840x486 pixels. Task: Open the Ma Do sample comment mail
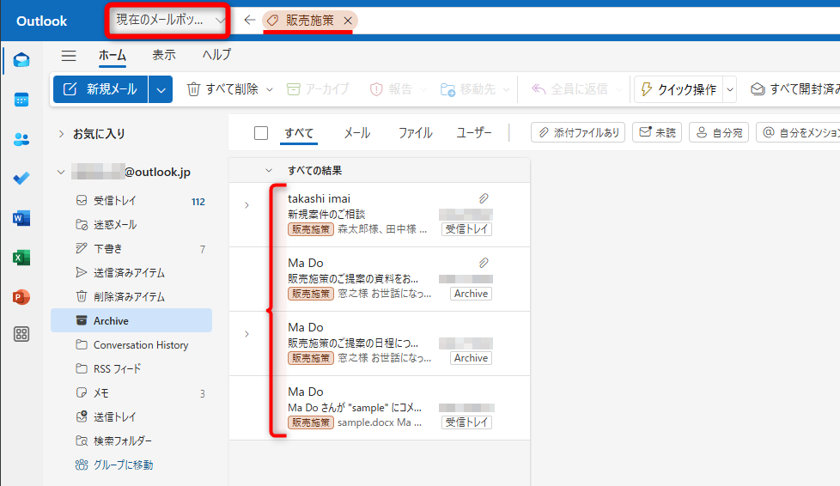[380, 407]
